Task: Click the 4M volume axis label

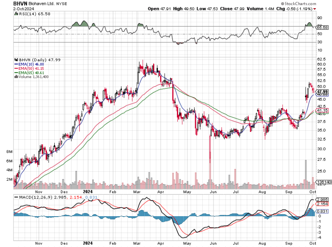Action: 9,170
